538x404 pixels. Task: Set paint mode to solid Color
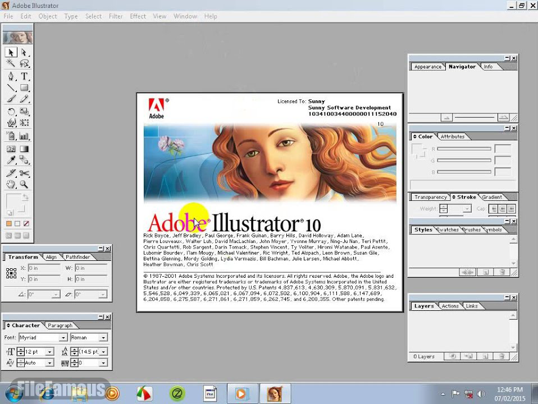9,224
